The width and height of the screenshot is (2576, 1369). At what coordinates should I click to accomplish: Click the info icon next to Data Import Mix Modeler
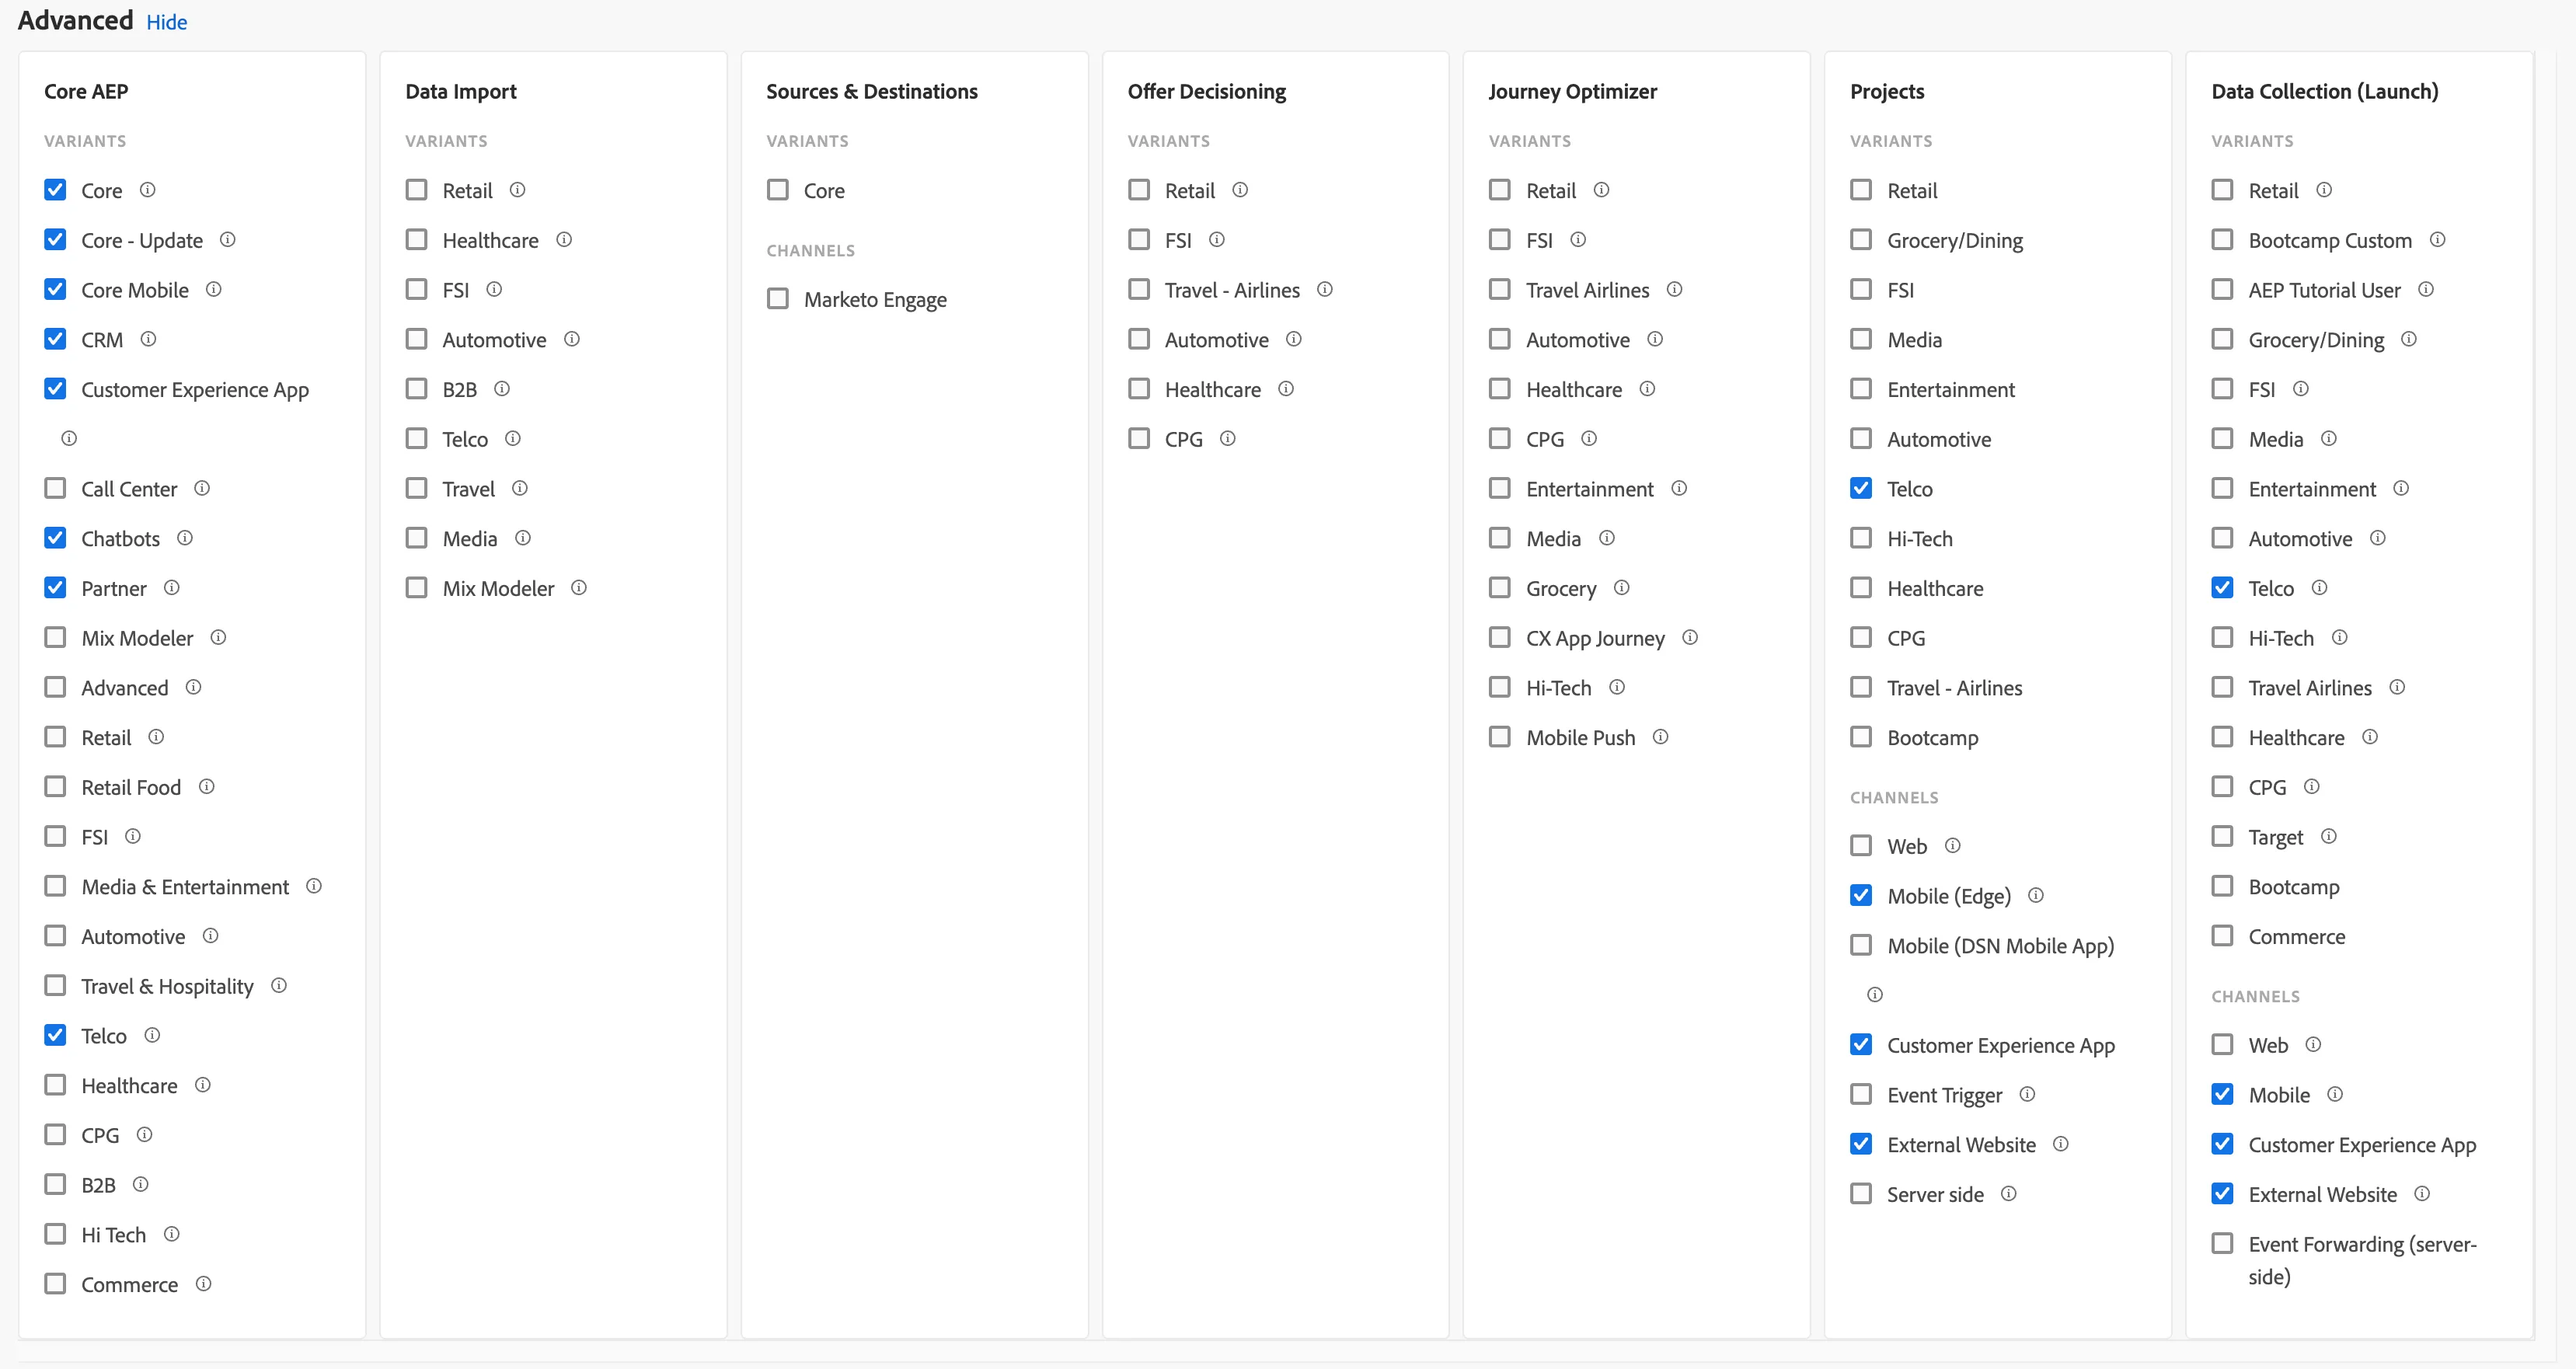(579, 588)
